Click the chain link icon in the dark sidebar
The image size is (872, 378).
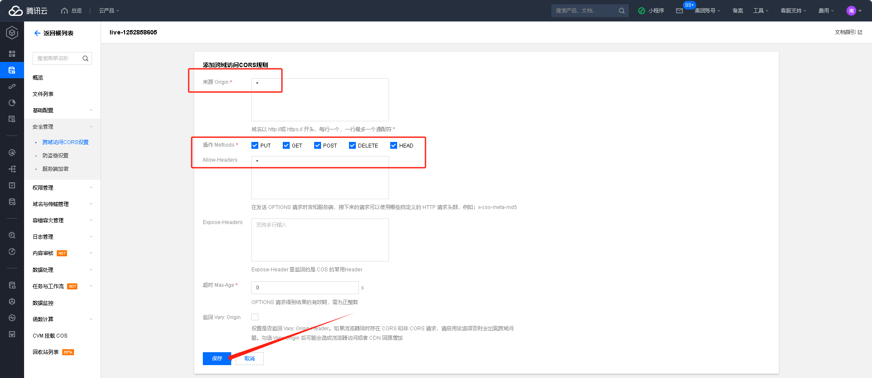coord(12,86)
